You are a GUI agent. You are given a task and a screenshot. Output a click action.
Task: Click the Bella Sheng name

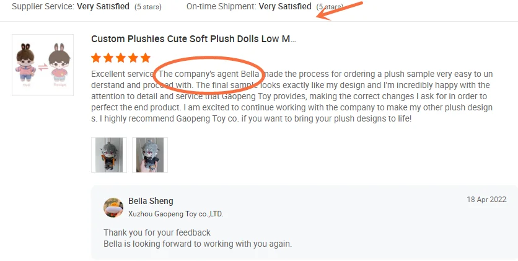click(151, 201)
